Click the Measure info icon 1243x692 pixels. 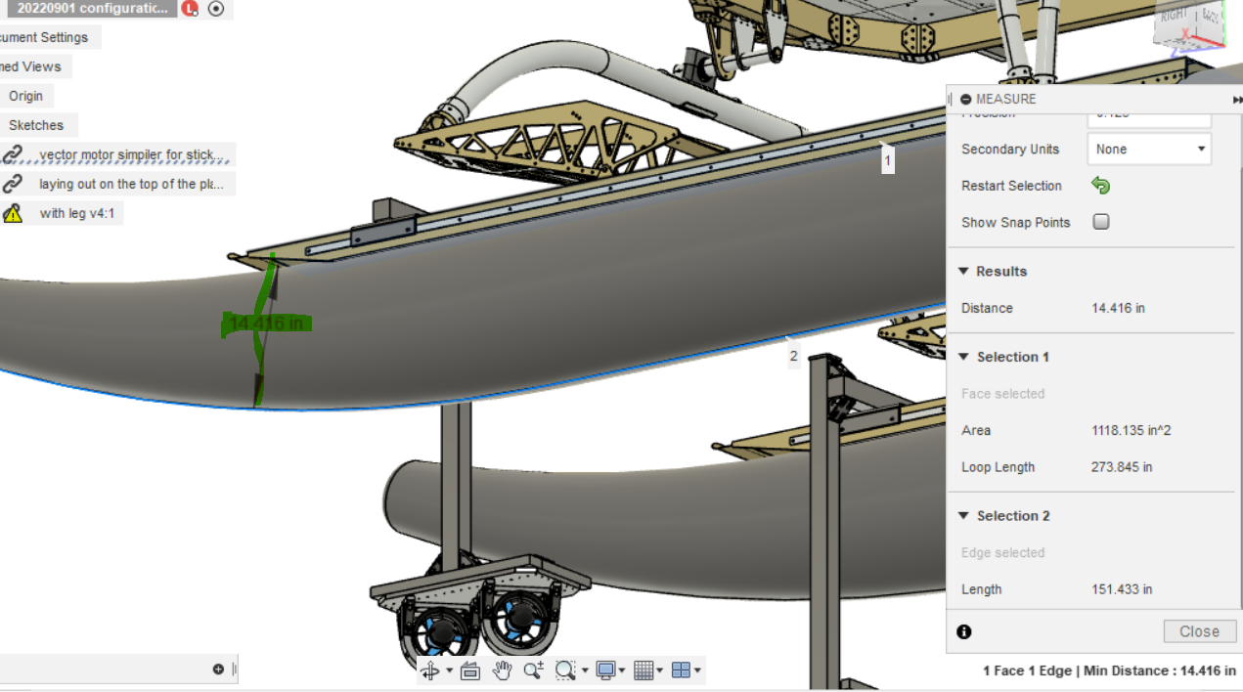tap(964, 631)
